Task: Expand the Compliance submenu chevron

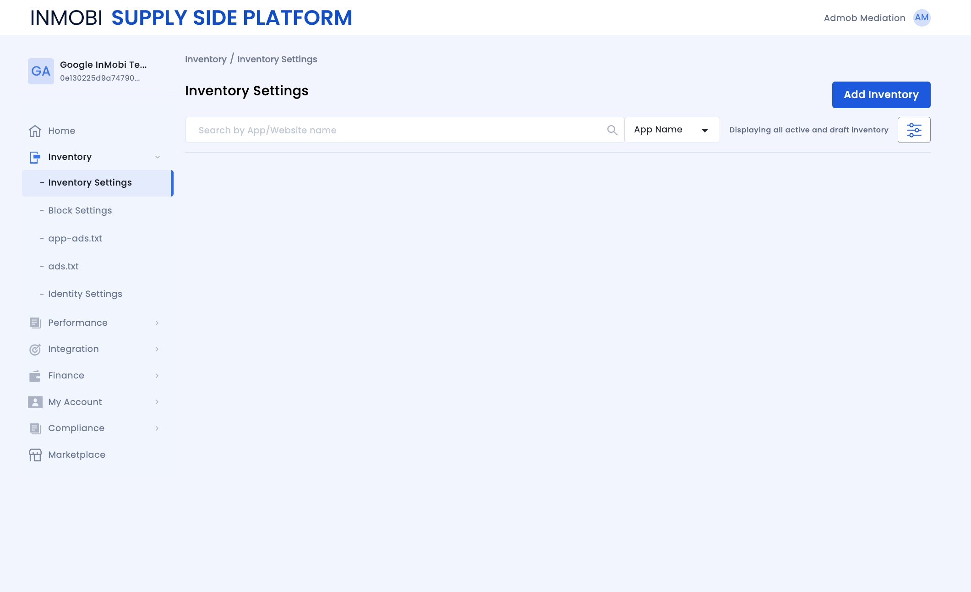Action: click(157, 428)
